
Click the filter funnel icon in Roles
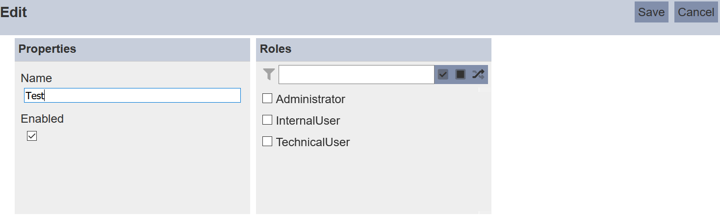coord(269,74)
